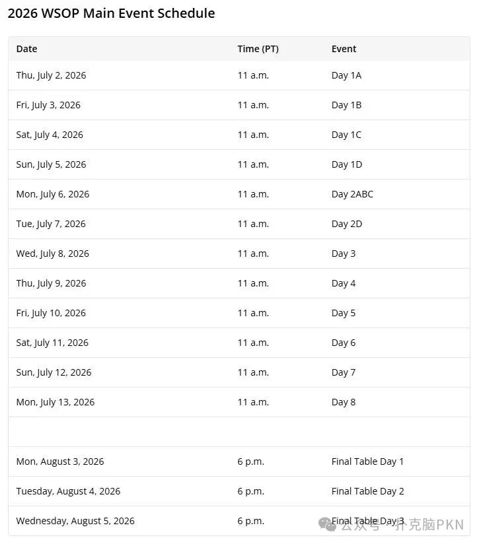The image size is (479, 544).
Task: Select the Fri, July 10, 2026 date cell
Action: pos(51,313)
